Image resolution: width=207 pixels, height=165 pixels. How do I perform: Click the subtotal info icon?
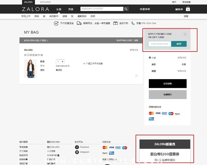click(x=150, y=58)
